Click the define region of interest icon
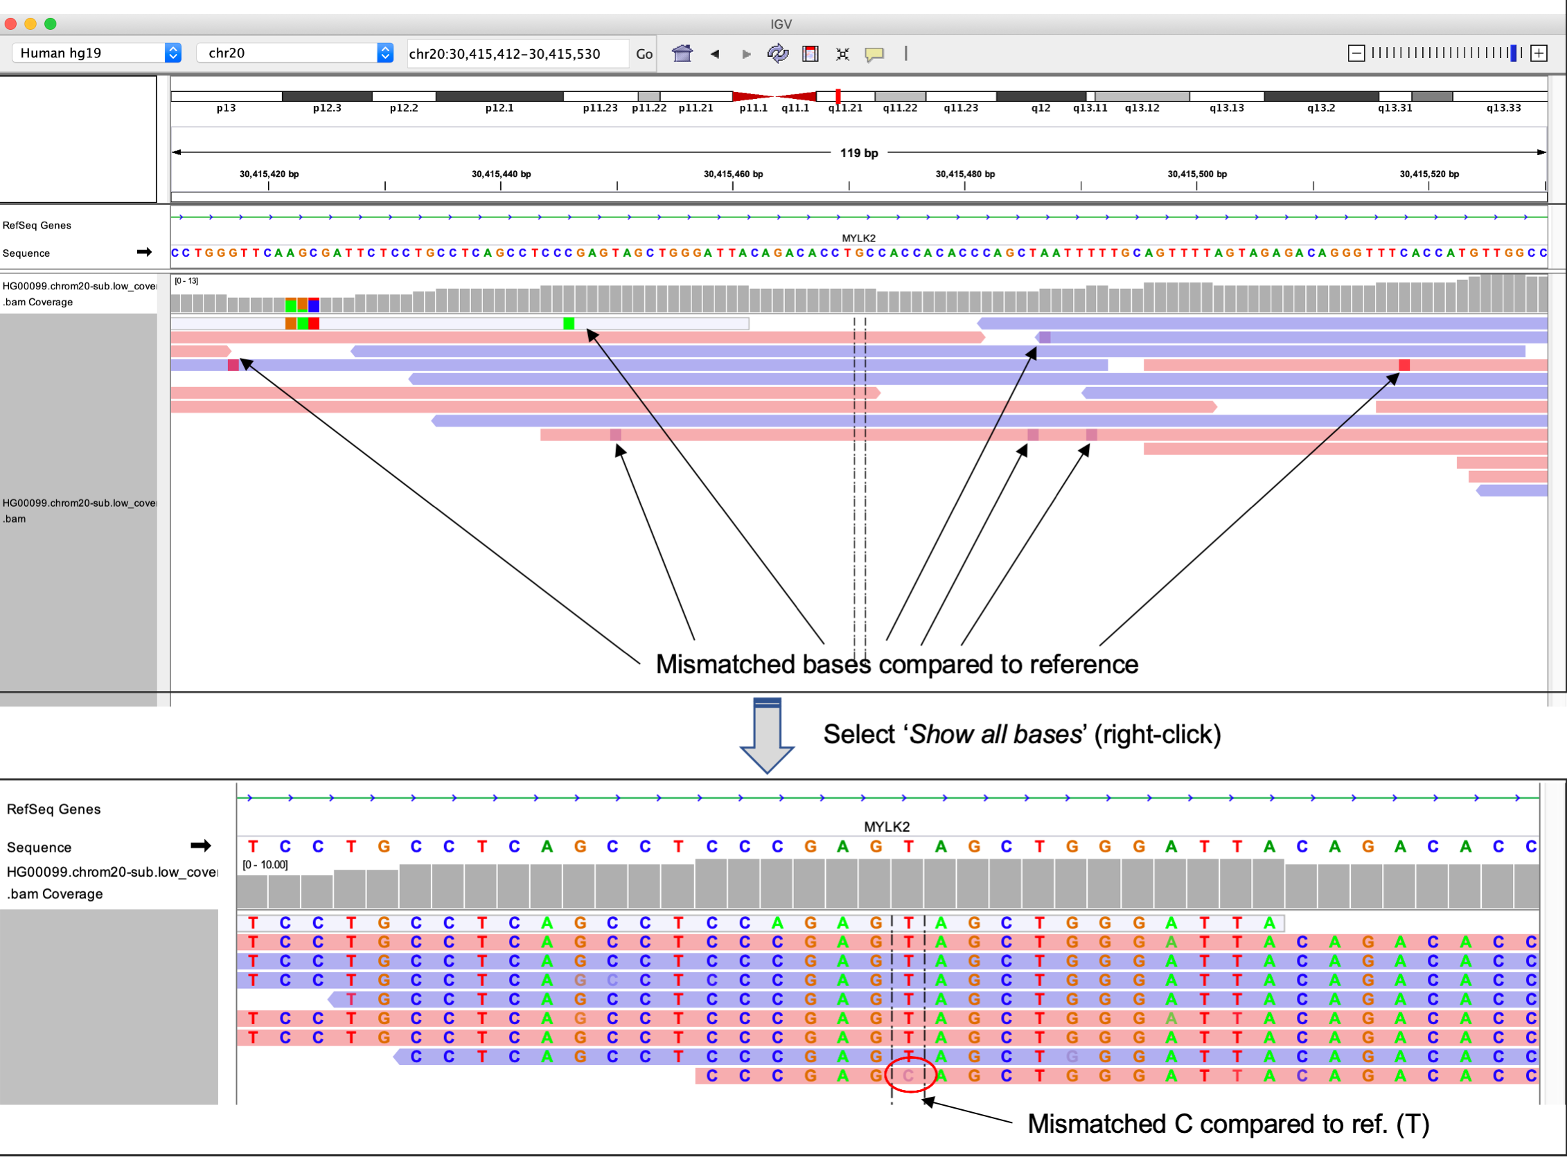This screenshot has width=1567, height=1164. pyautogui.click(x=810, y=53)
